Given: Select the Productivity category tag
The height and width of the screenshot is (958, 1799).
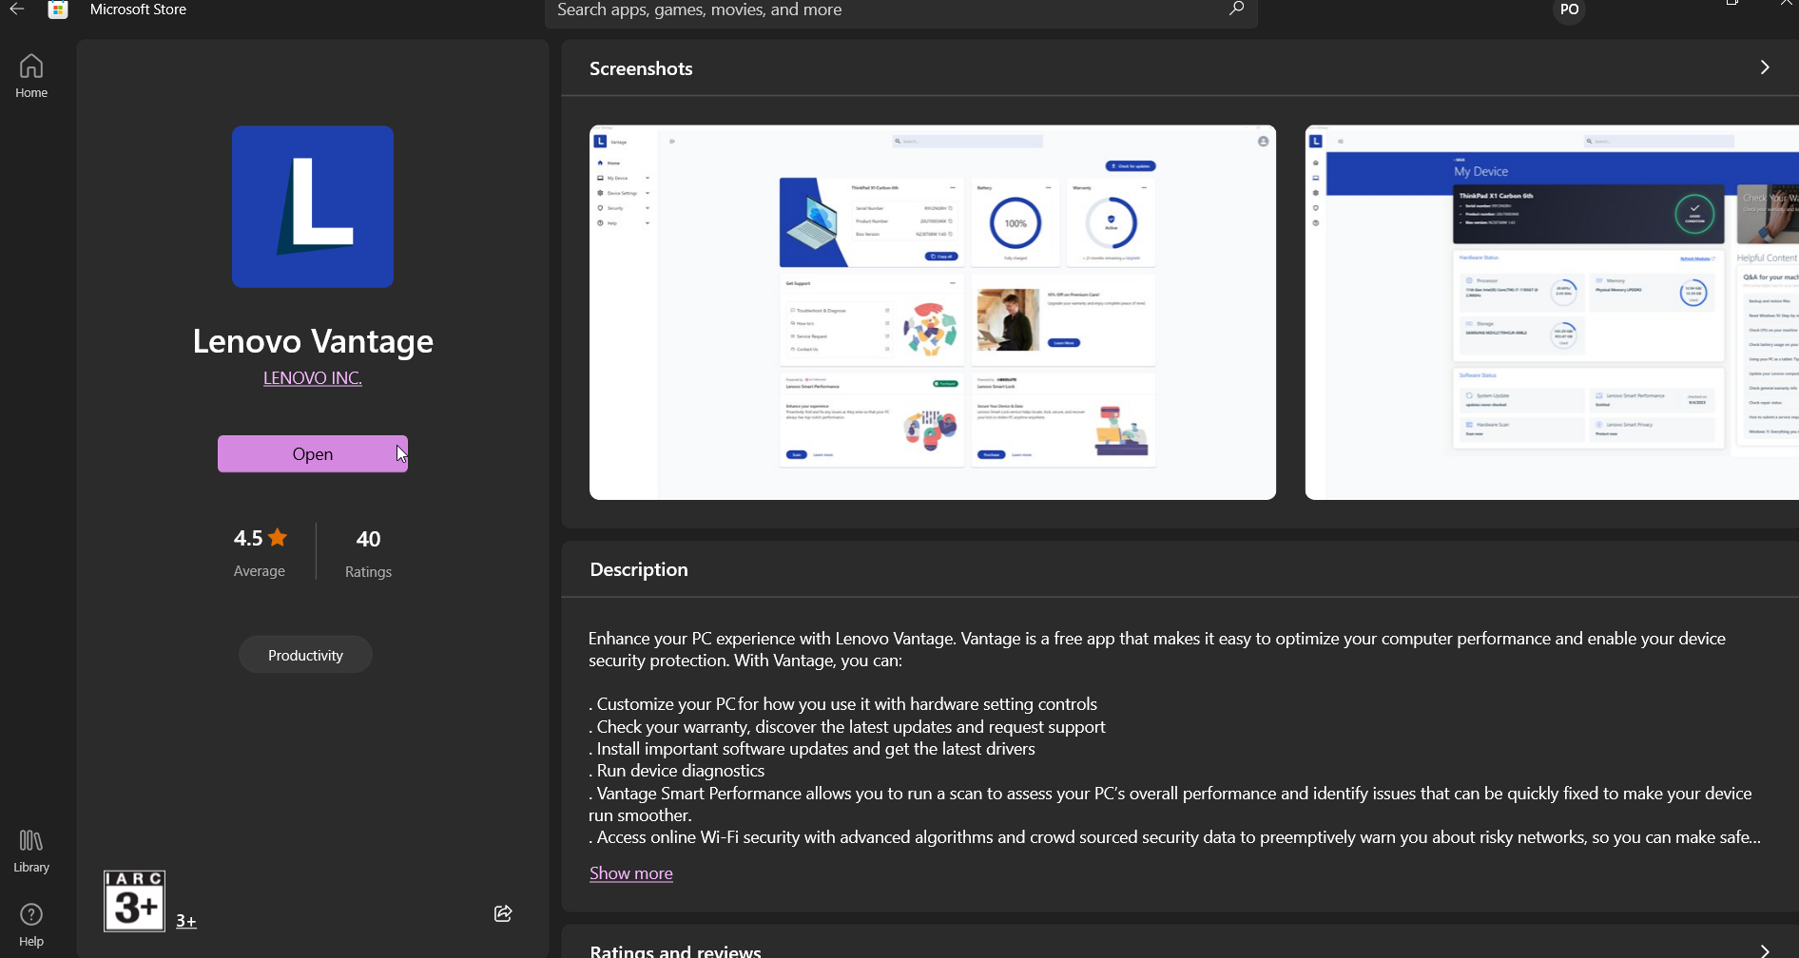Looking at the screenshot, I should (x=305, y=655).
